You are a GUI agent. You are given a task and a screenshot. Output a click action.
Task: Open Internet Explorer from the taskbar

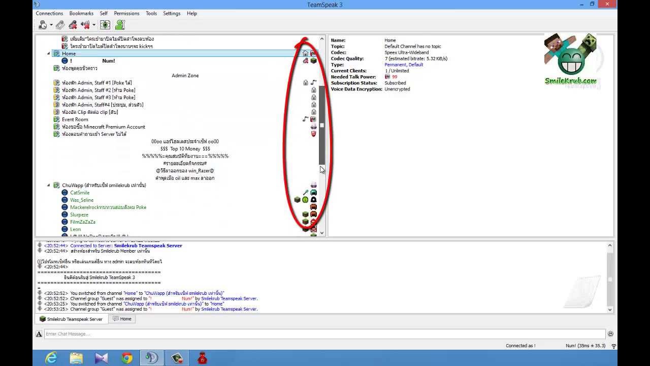coord(51,358)
